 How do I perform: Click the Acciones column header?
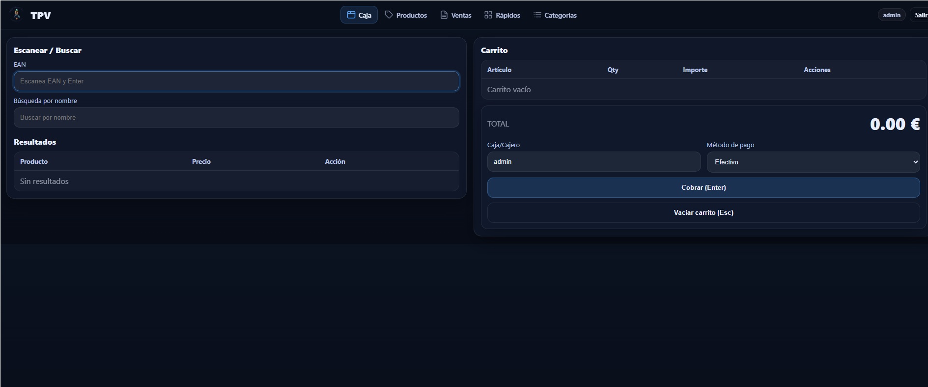point(817,70)
